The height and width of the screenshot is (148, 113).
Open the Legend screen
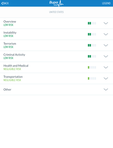pos(106,3)
